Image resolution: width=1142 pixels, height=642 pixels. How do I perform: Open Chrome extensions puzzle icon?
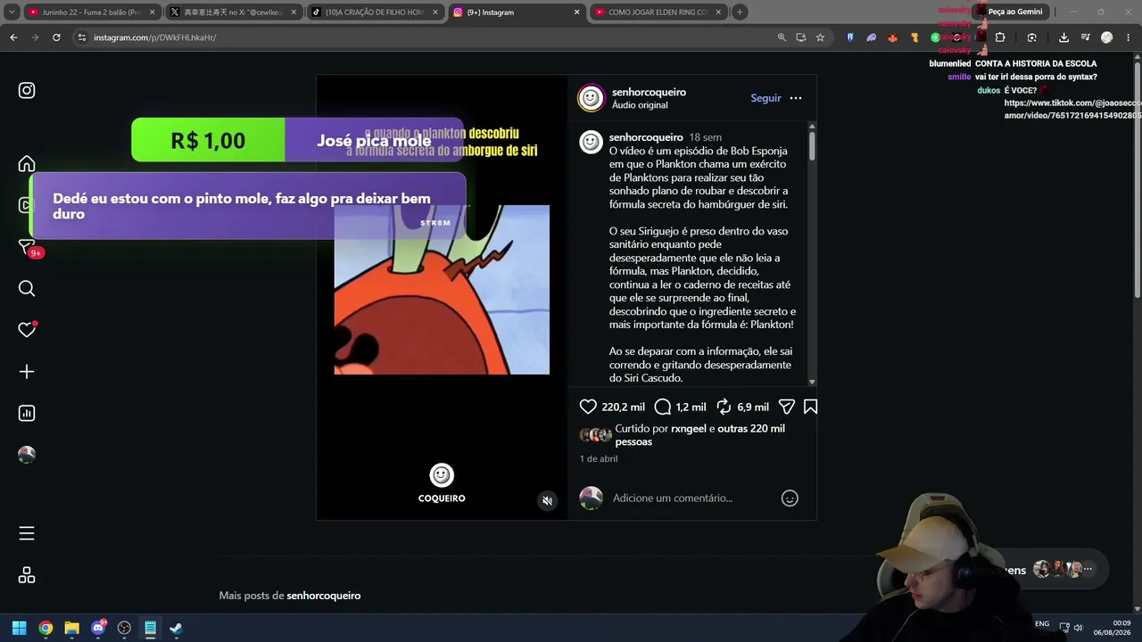pyautogui.click(x=1000, y=37)
